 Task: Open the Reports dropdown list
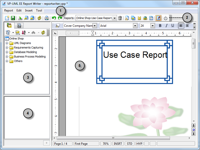[114, 18]
